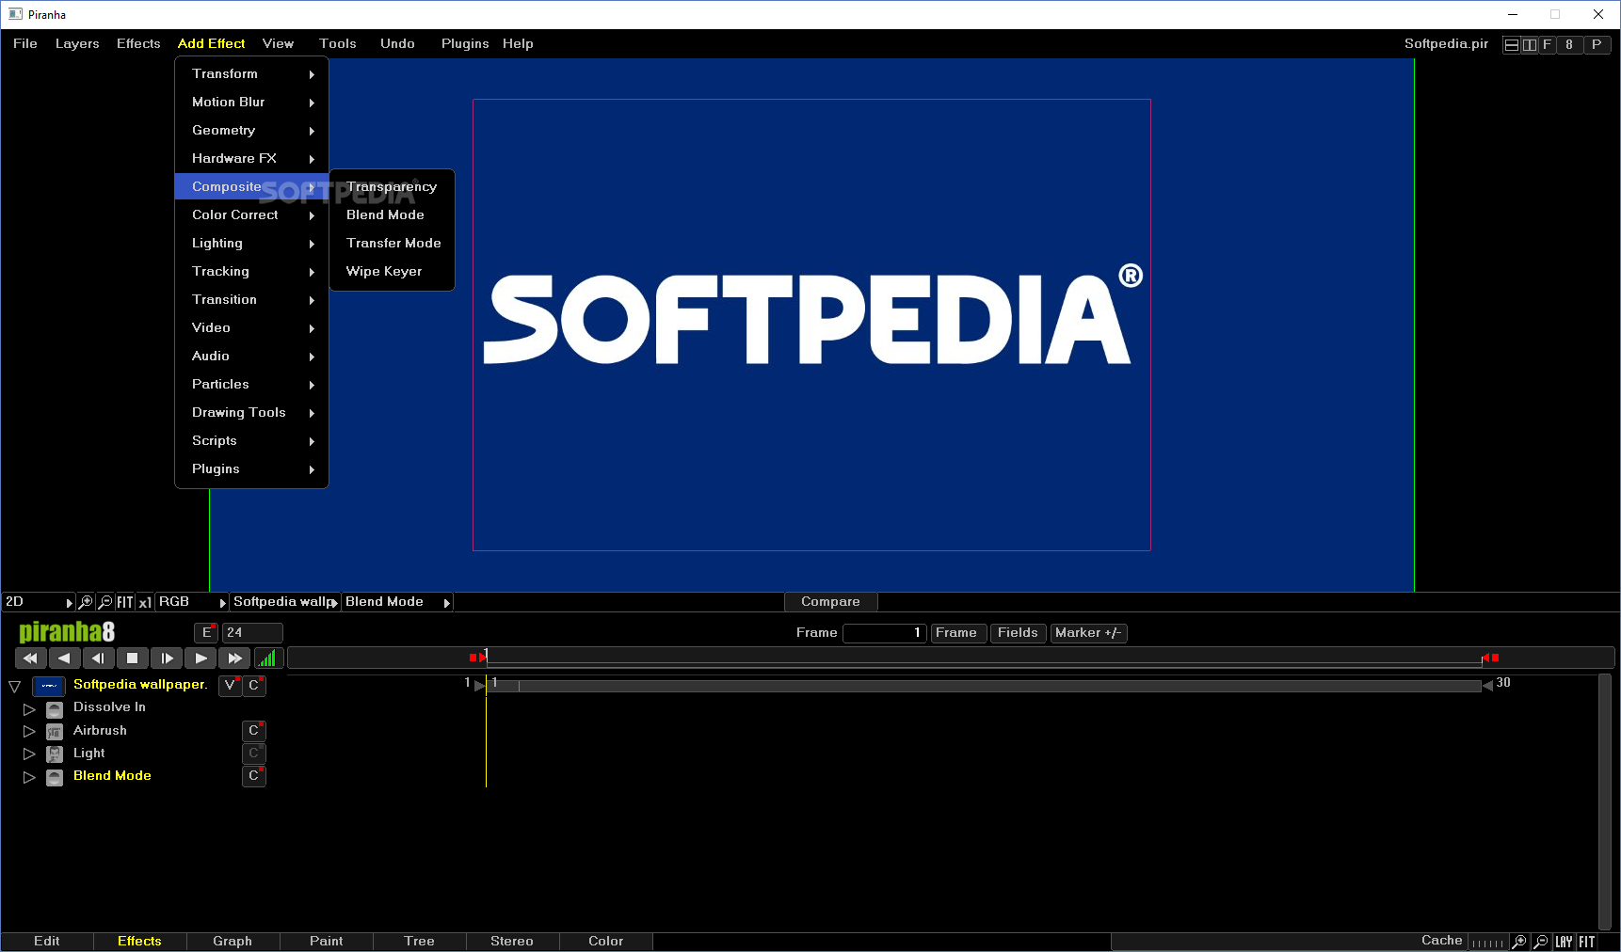Image resolution: width=1621 pixels, height=952 pixels.
Task: Switch to vertical split layout icon
Action: click(x=1530, y=44)
